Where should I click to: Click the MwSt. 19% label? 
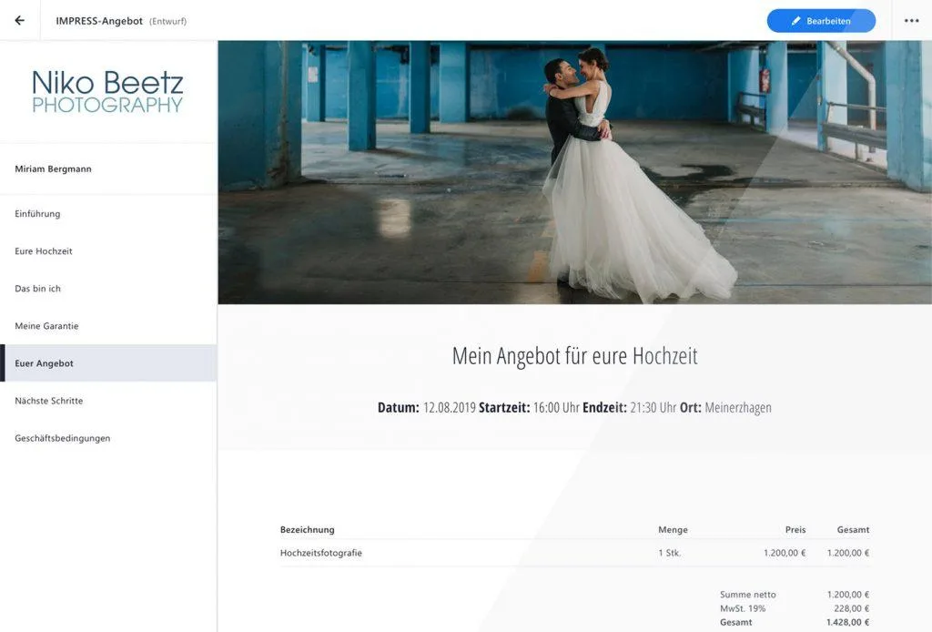click(x=743, y=609)
